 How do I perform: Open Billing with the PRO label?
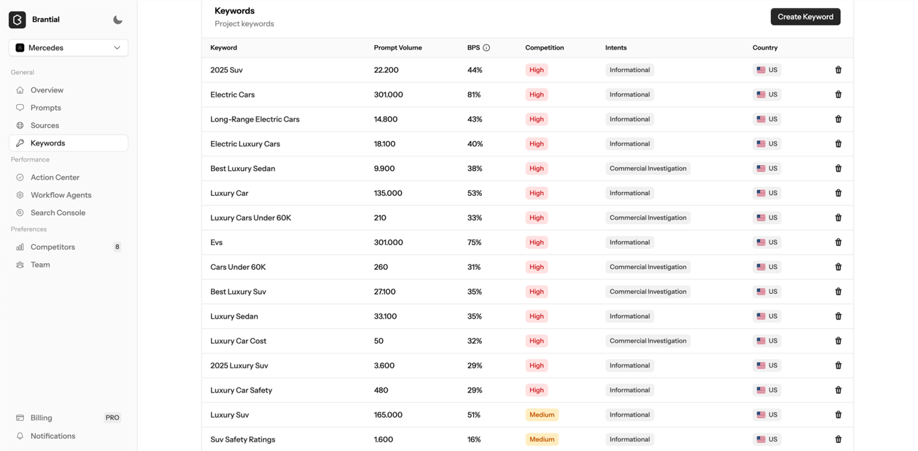pyautogui.click(x=41, y=417)
